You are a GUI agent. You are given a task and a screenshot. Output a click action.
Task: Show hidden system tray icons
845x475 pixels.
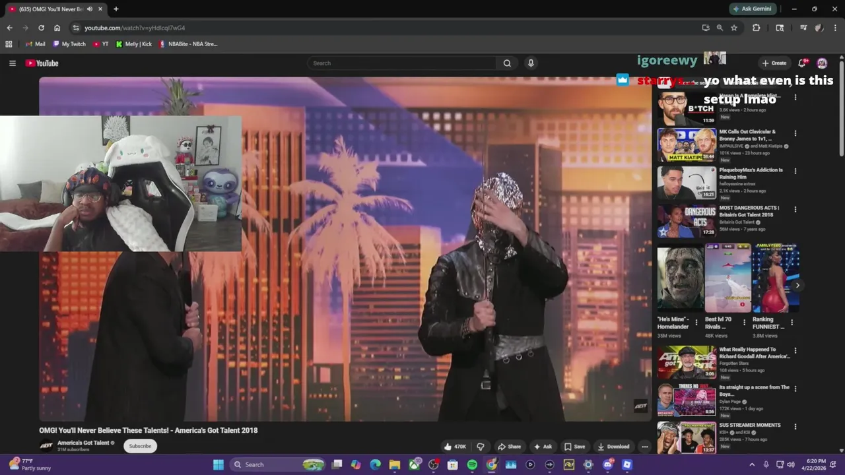pos(752,464)
